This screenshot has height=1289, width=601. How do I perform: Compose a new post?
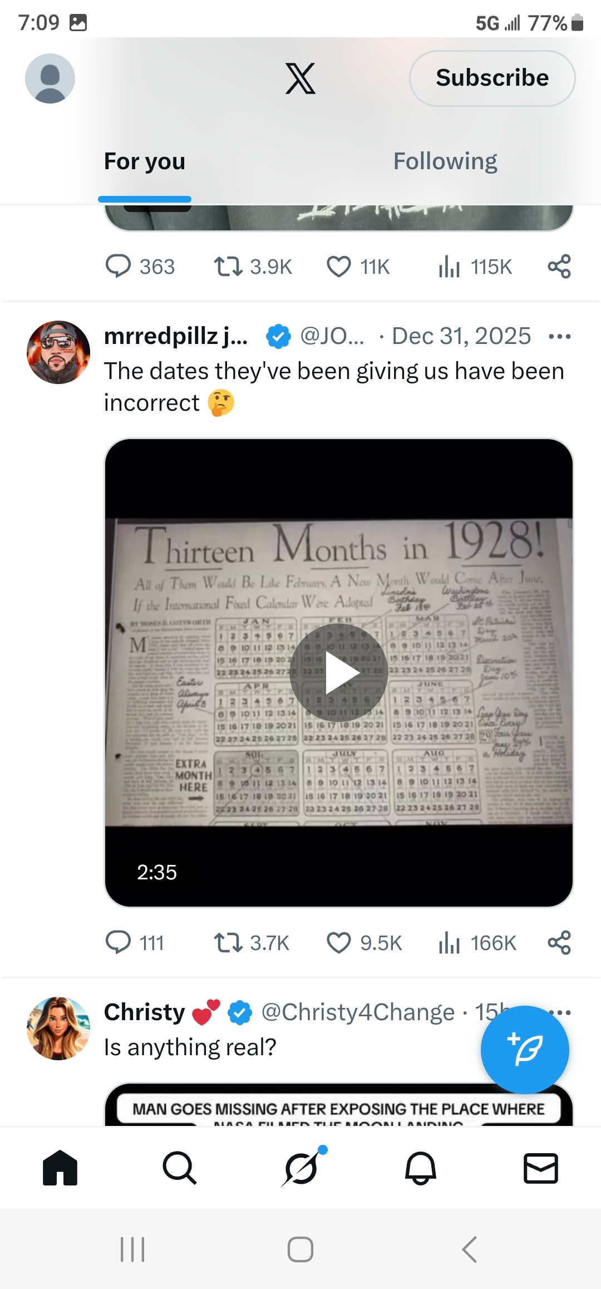[x=525, y=1050]
